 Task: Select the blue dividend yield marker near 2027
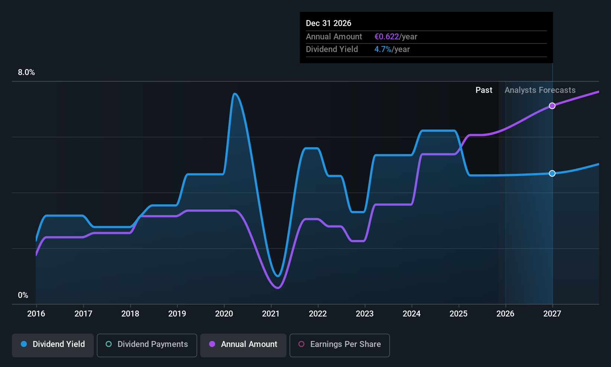552,173
